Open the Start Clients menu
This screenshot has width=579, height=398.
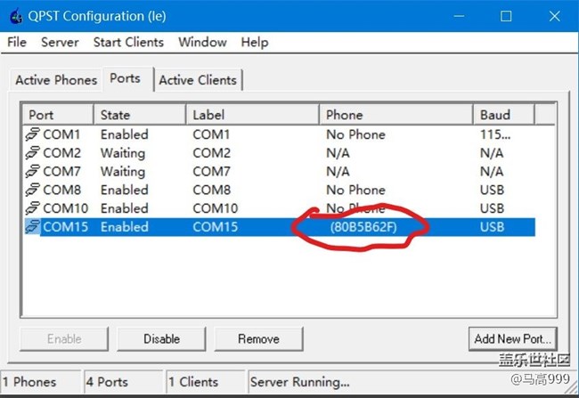point(128,42)
